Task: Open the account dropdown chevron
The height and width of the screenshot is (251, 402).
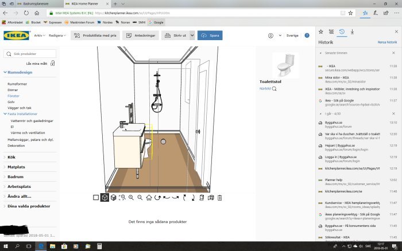Action: pos(280,36)
